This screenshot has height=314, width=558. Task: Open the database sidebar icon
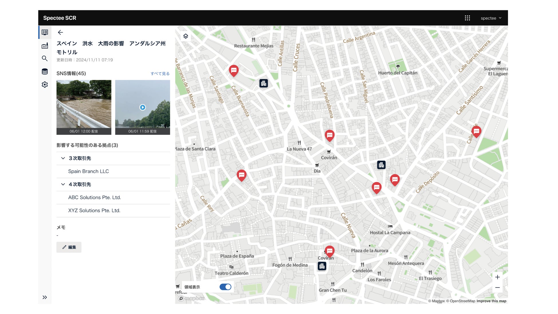[x=45, y=72]
